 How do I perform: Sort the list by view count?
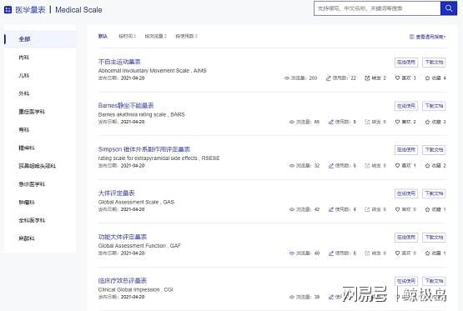click(x=156, y=36)
